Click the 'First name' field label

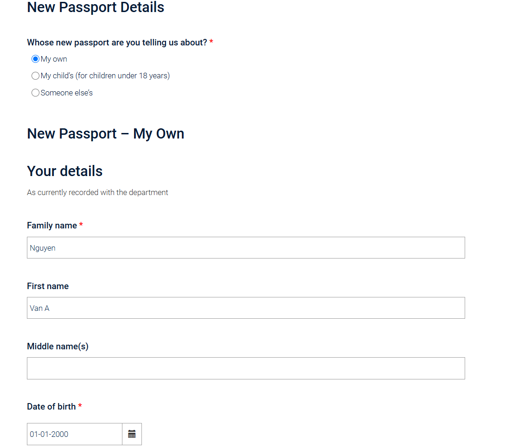pyautogui.click(x=48, y=286)
